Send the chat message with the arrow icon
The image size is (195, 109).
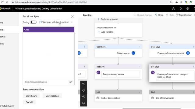pyautogui.click(x=71, y=82)
